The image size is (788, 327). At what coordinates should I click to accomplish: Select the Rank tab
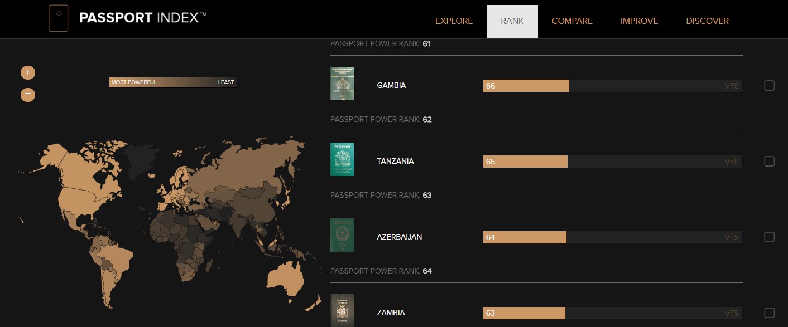pyautogui.click(x=512, y=21)
